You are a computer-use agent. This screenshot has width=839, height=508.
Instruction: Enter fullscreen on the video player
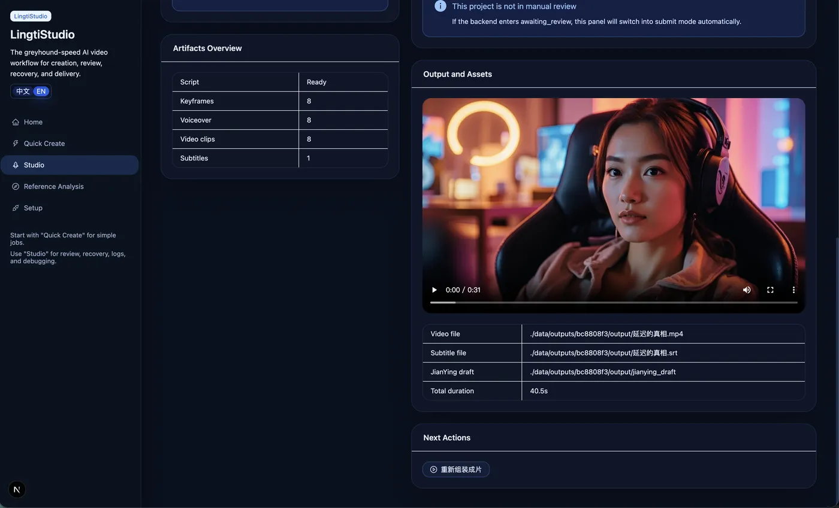(x=770, y=290)
